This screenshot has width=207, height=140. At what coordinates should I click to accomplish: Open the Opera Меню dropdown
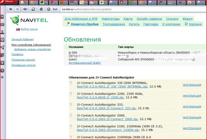tap(9, 2)
